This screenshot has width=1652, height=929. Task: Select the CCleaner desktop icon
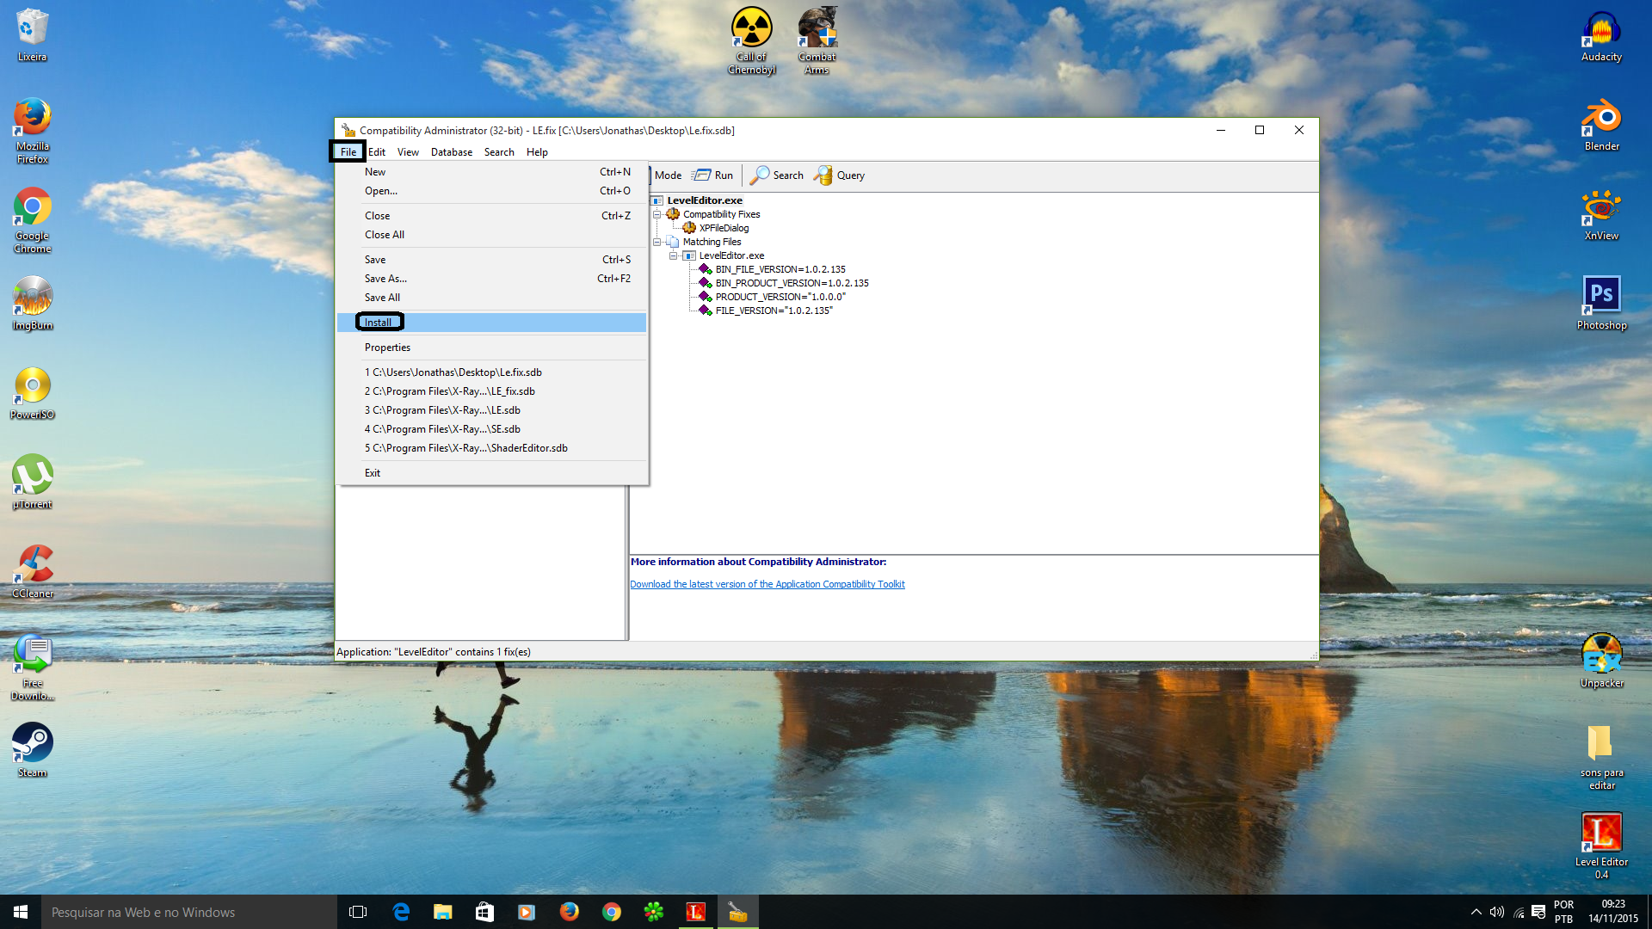tap(32, 572)
